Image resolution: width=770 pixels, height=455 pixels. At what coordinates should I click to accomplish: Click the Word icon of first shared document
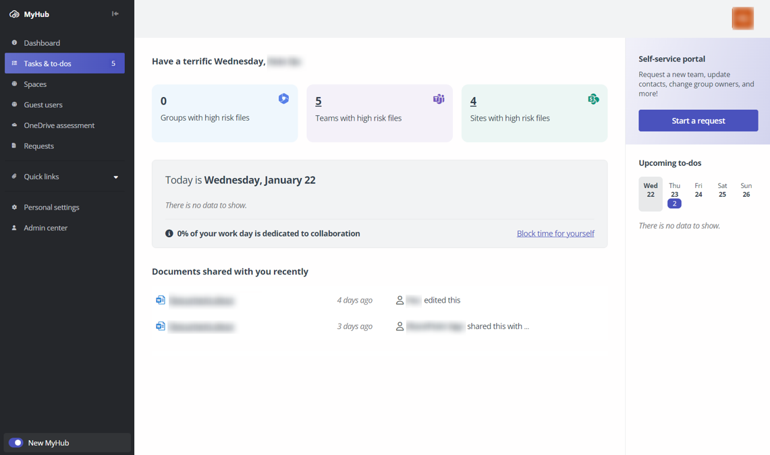click(161, 300)
